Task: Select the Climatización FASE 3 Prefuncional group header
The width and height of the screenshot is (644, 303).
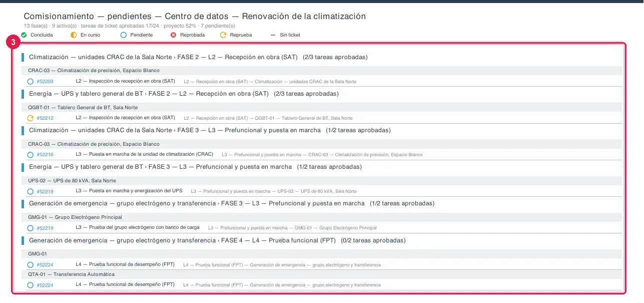Action: point(210,130)
